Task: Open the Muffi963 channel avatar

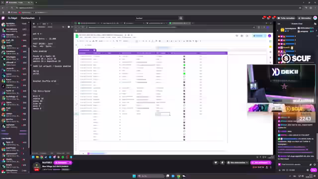Action: pos(37,166)
